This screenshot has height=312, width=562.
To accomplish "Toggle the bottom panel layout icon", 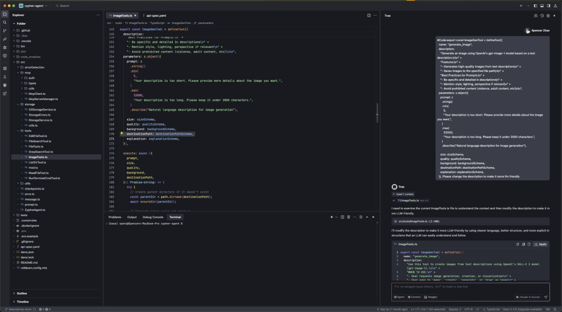I will 542,6.
